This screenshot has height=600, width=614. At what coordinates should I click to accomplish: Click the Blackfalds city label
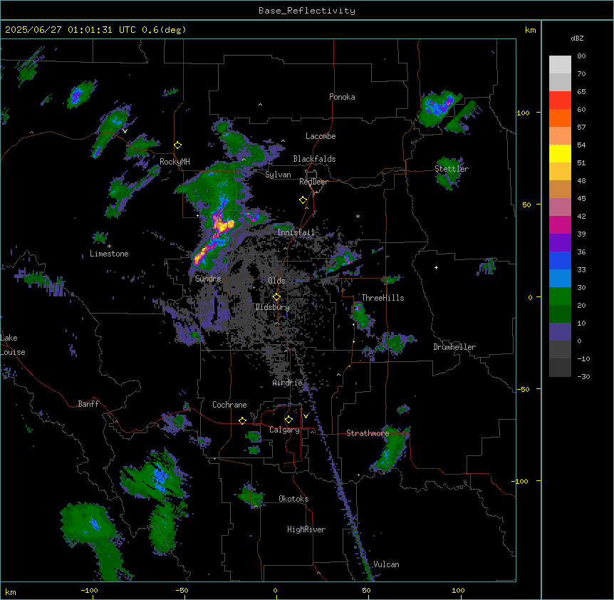pos(314,159)
